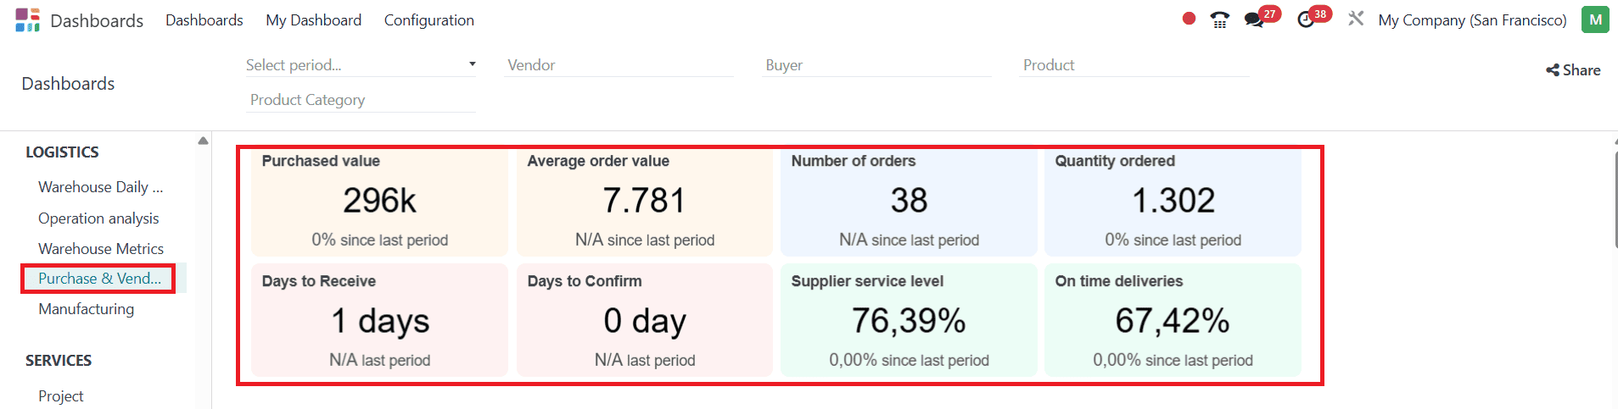This screenshot has height=409, width=1618.
Task: Open Manufacturing dashboard
Action: pyautogui.click(x=86, y=309)
